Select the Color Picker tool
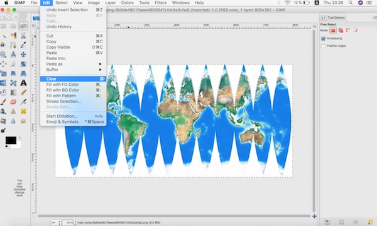The width and height of the screenshot is (377, 226). (x=23, y=45)
